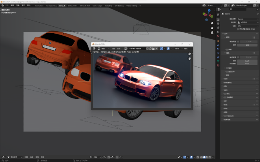260x162 pixels.
Task: Open folder icon in render image header
Action: point(154,49)
